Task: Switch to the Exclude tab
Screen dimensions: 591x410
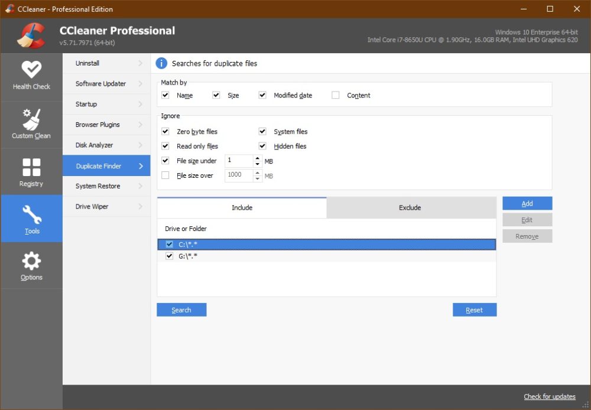Action: (x=410, y=207)
